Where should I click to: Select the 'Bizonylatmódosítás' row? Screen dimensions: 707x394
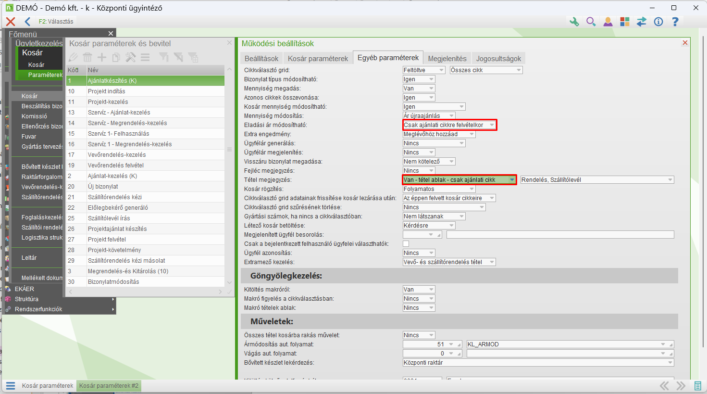pyautogui.click(x=145, y=282)
